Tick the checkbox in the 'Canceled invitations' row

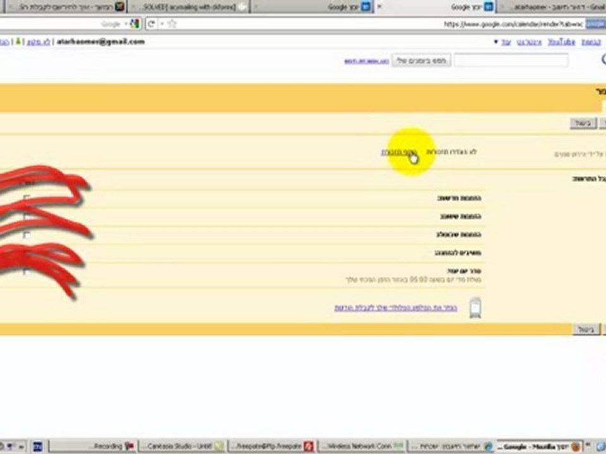(x=27, y=235)
